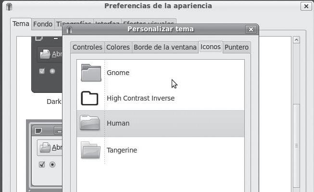Viewport: 314px width, 192px height.
Task: Pick the Tangerine folder icon
Action: pyautogui.click(x=90, y=150)
